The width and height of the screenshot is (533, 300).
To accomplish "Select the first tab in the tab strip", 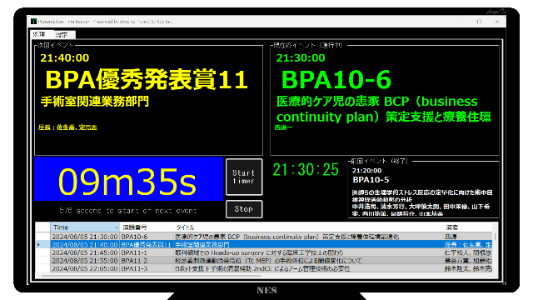I will (41, 34).
